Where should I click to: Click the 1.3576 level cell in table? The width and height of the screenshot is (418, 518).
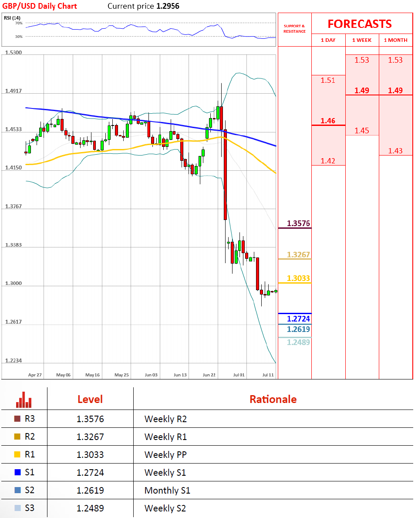pyautogui.click(x=90, y=419)
